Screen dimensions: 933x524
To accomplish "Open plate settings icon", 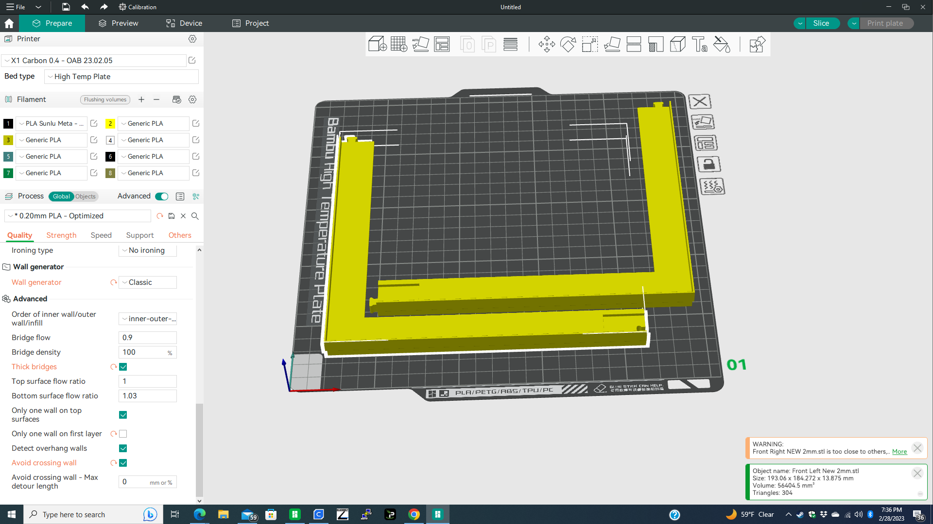I will (712, 186).
